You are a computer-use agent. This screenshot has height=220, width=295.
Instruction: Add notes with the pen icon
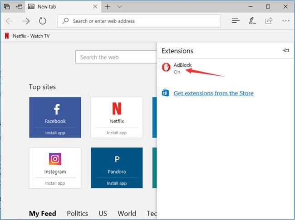point(252,21)
